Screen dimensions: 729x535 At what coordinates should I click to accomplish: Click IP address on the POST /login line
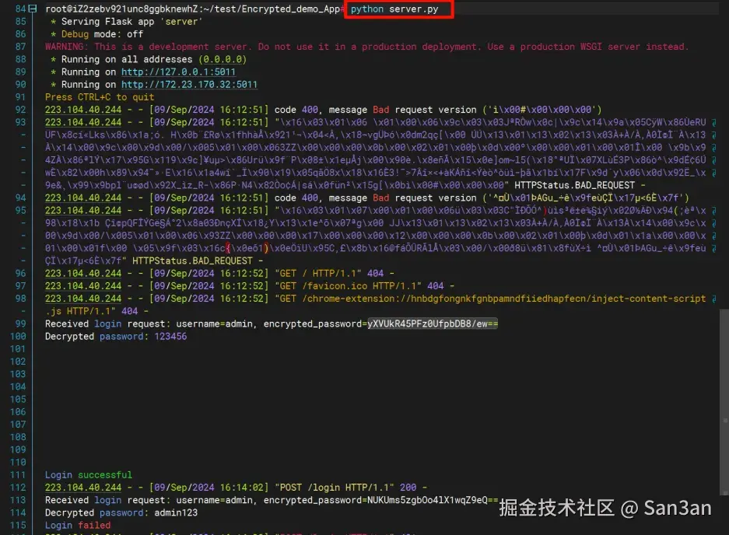(x=83, y=488)
